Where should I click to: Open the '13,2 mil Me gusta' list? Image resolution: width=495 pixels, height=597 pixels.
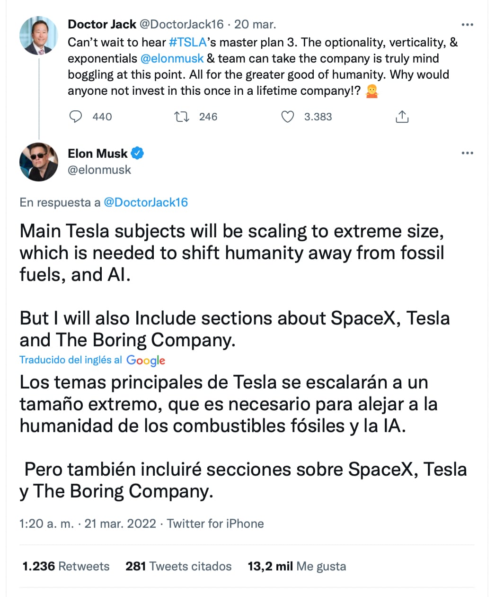coord(297,566)
